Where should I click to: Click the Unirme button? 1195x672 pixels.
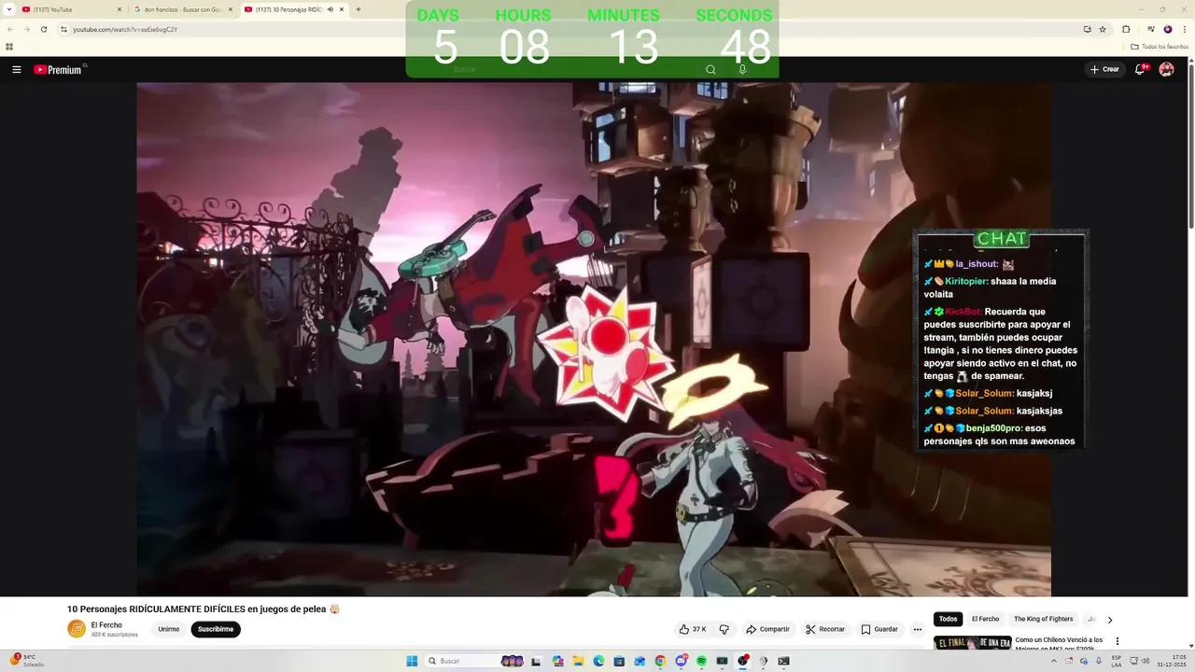click(169, 629)
